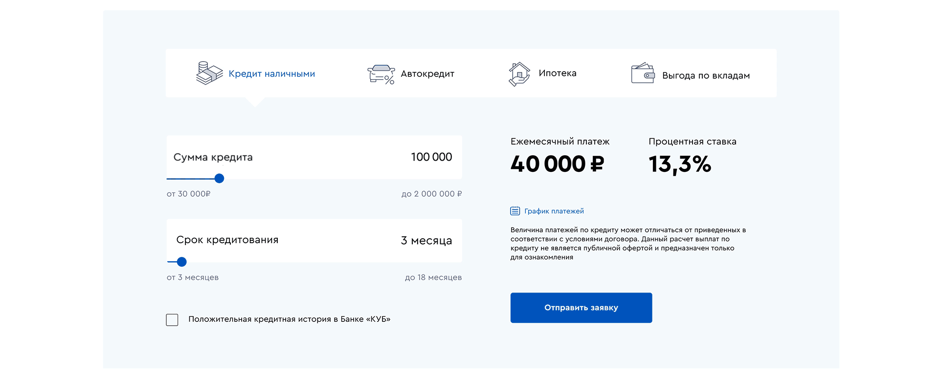939x378 pixels.
Task: Open the График платежей link
Action: pos(554,211)
